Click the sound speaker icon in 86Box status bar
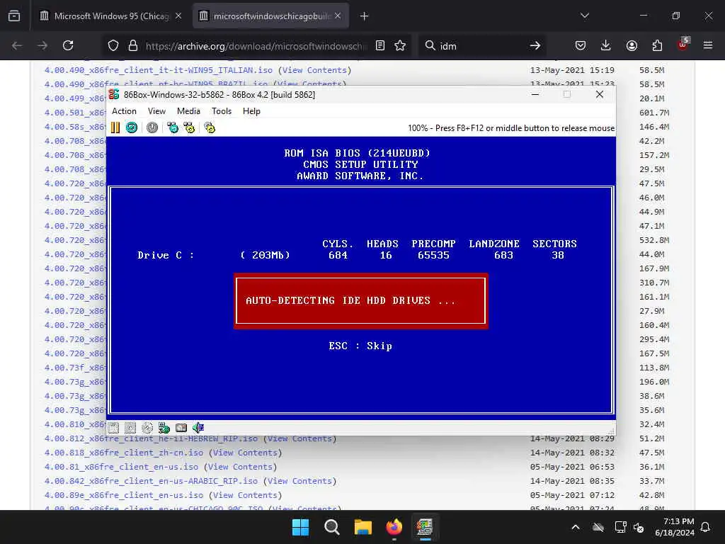This screenshot has width=725, height=544. point(198,428)
